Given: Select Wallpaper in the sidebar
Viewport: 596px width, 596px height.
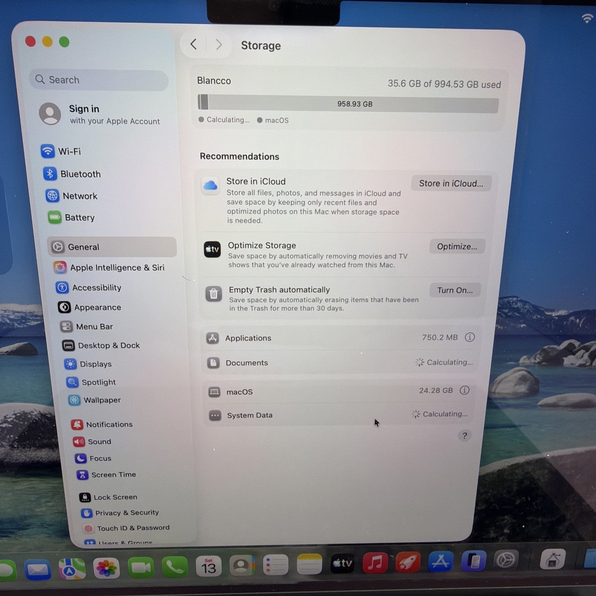Looking at the screenshot, I should 95,400.
